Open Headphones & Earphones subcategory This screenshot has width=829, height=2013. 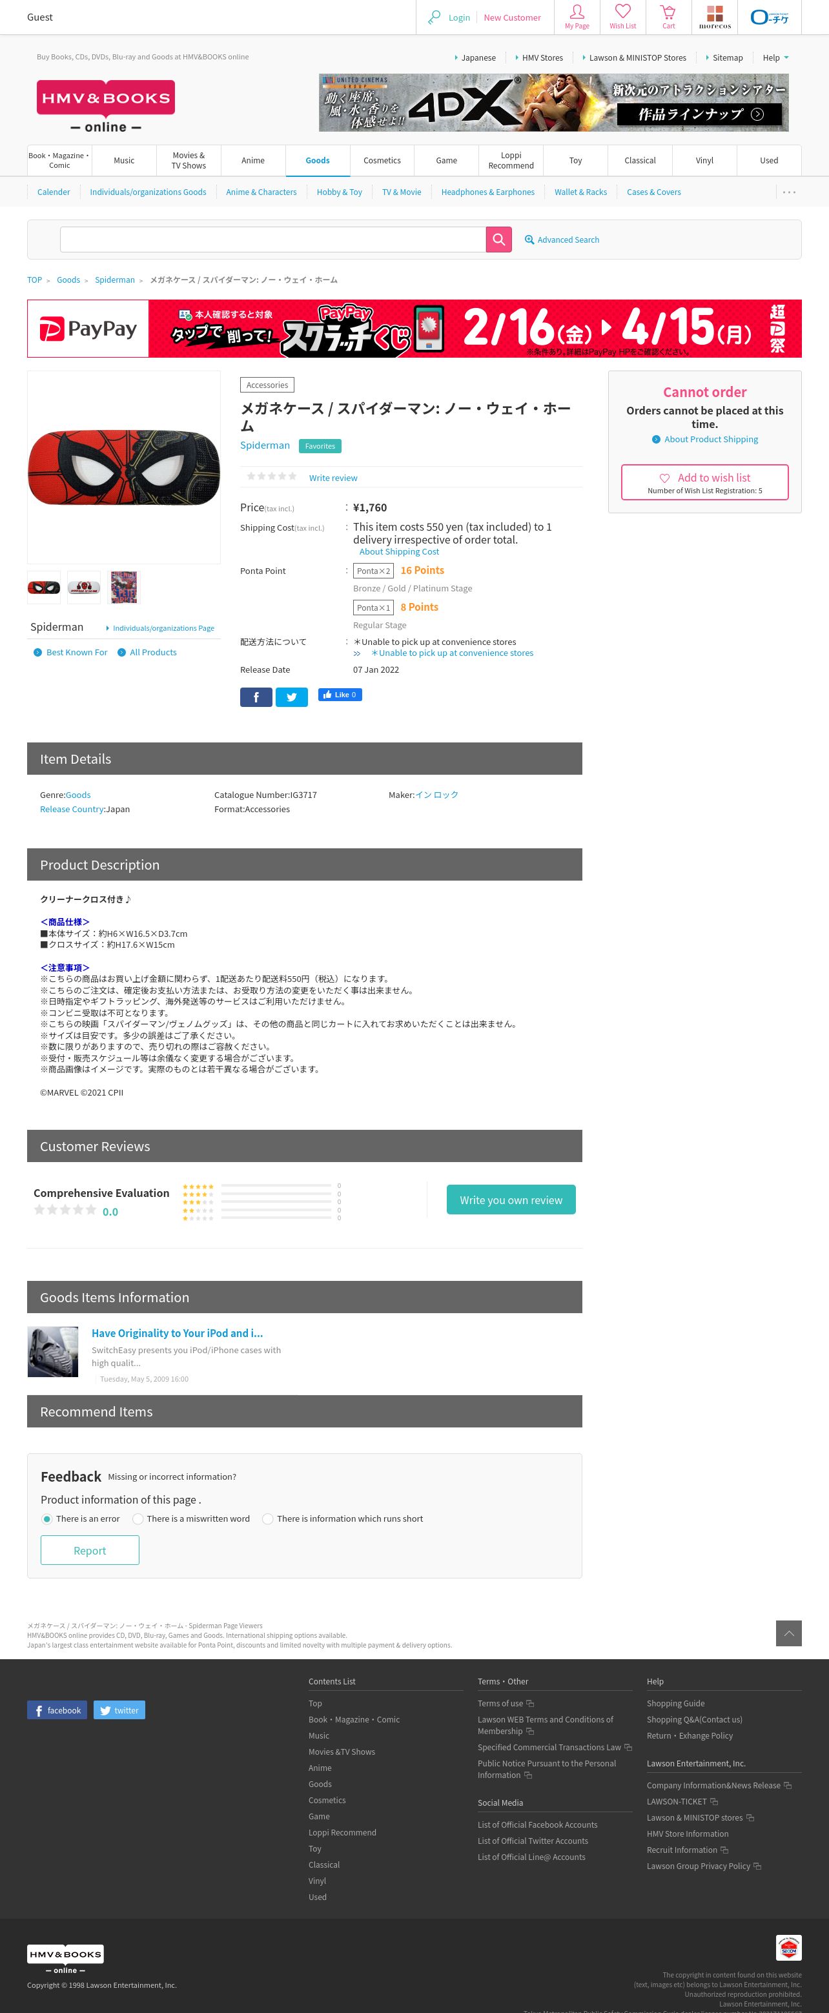pyautogui.click(x=487, y=192)
